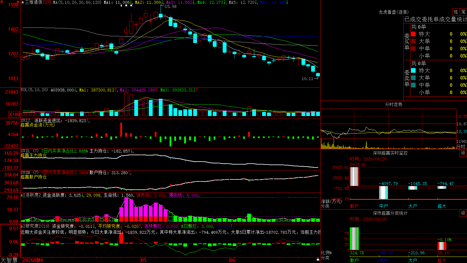The image size is (467, 263).
Task: Click the 小单 row under 委卖单
Action: click(439, 92)
